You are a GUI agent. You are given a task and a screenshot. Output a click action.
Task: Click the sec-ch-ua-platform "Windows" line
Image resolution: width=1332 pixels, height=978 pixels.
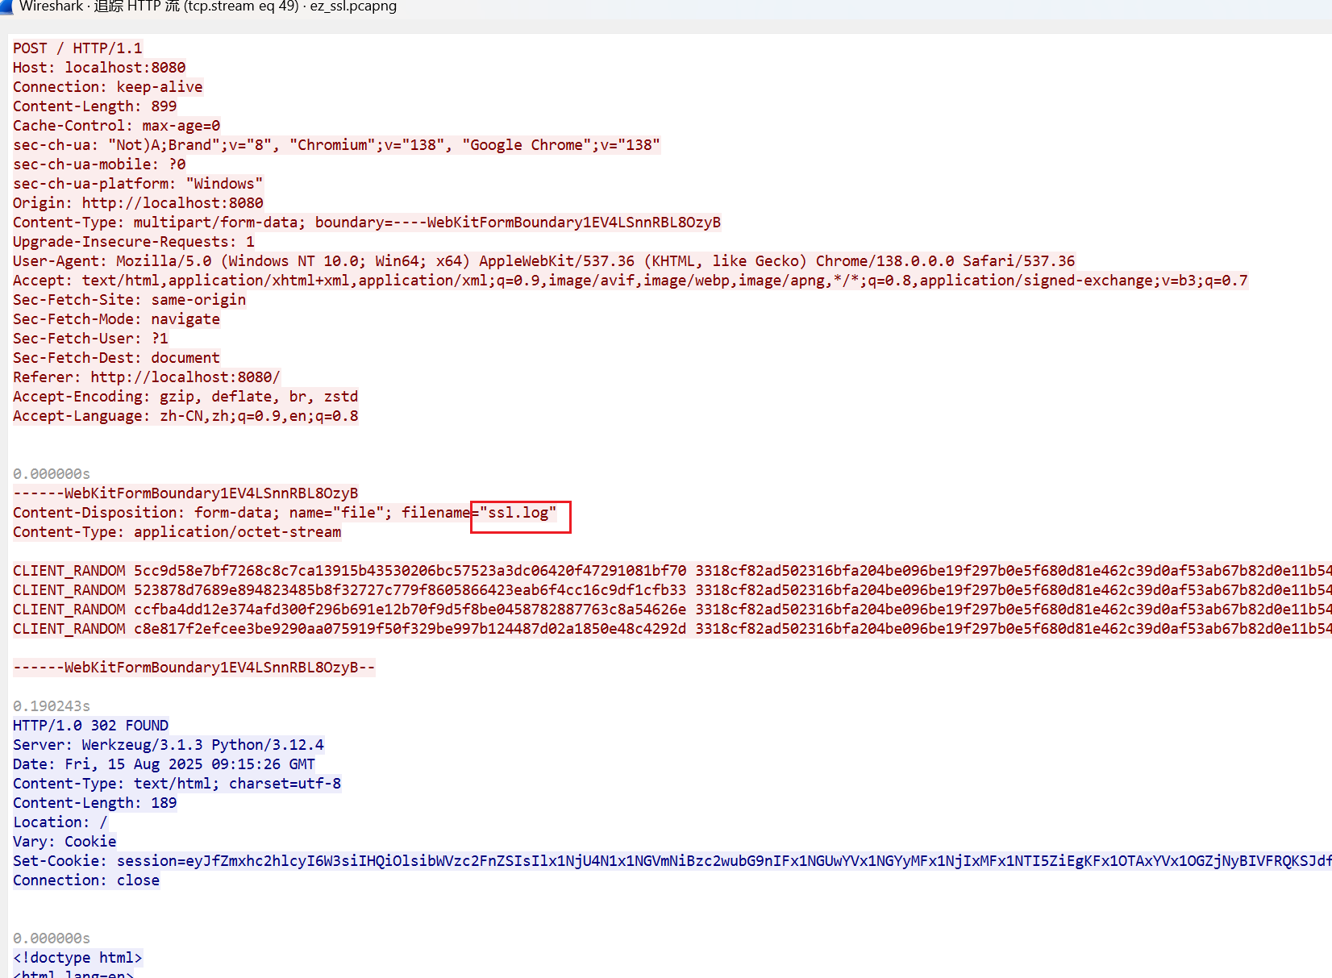pos(138,184)
